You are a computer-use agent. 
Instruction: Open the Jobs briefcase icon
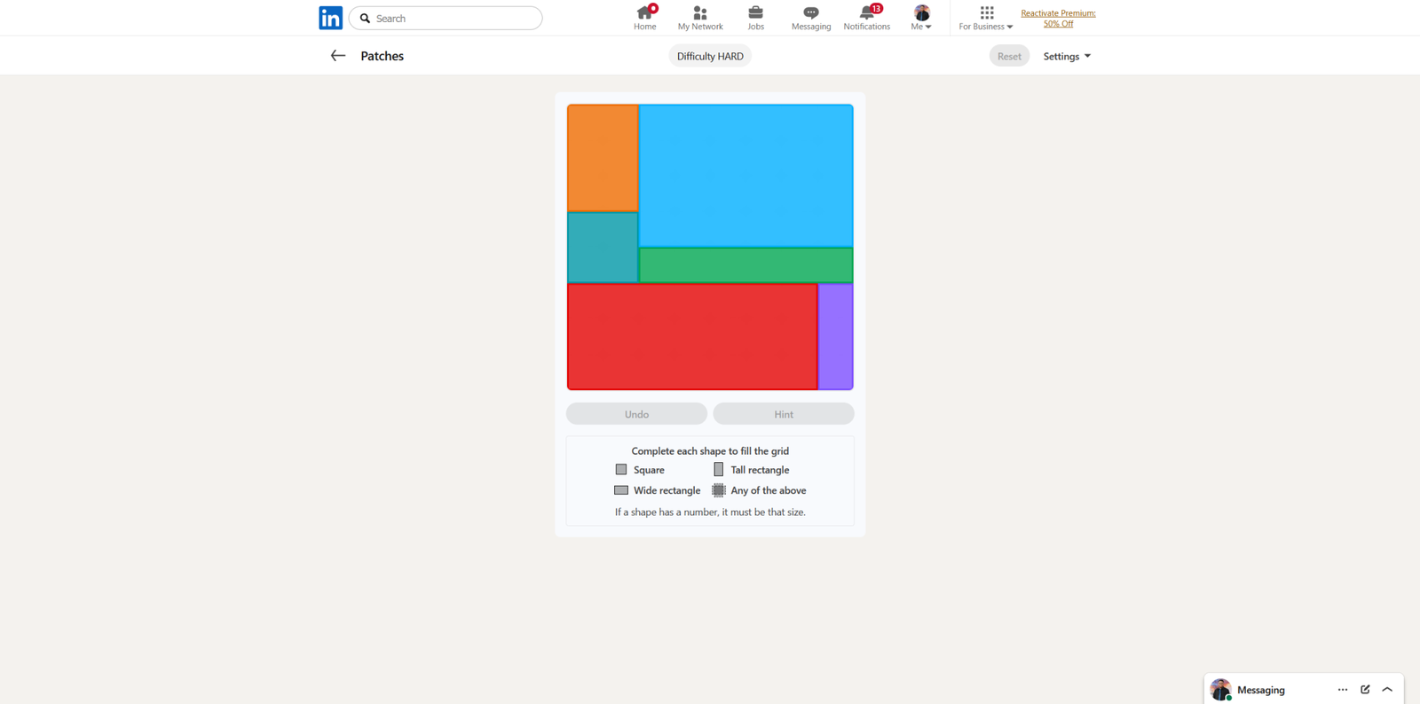point(755,13)
